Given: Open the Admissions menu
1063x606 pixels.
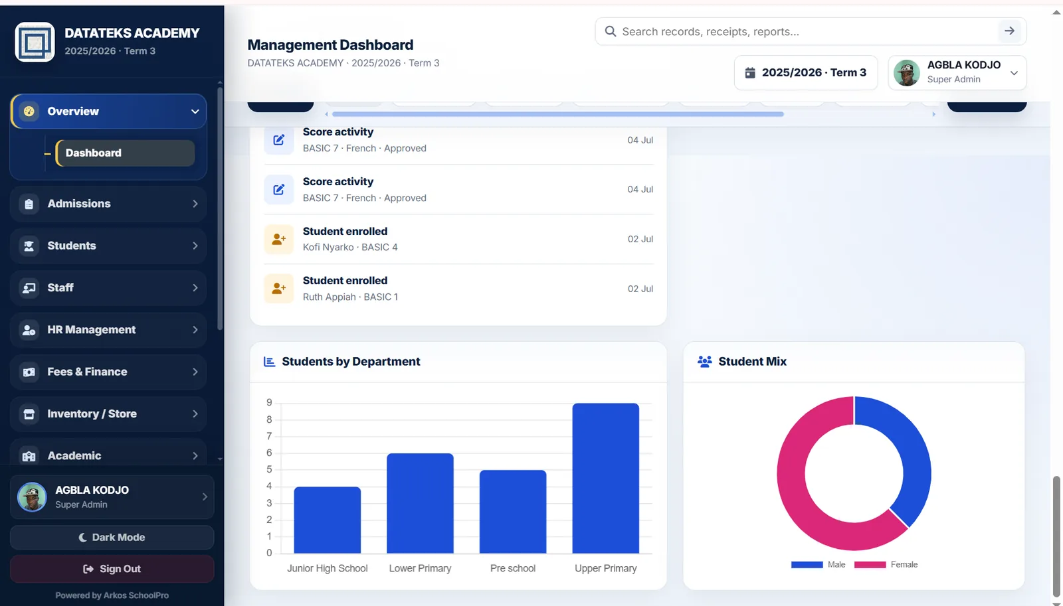Looking at the screenshot, I should coord(108,204).
